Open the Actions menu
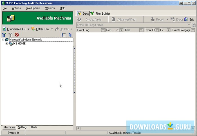 [x=16, y=8]
